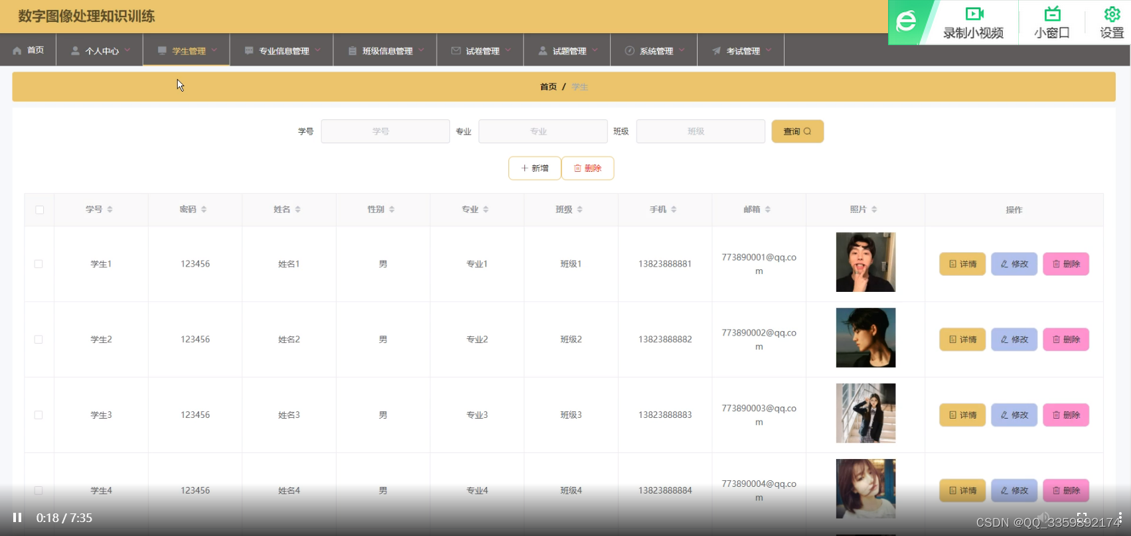Click pink 删除 button for 学生3
This screenshot has width=1131, height=536.
coord(1066,415)
